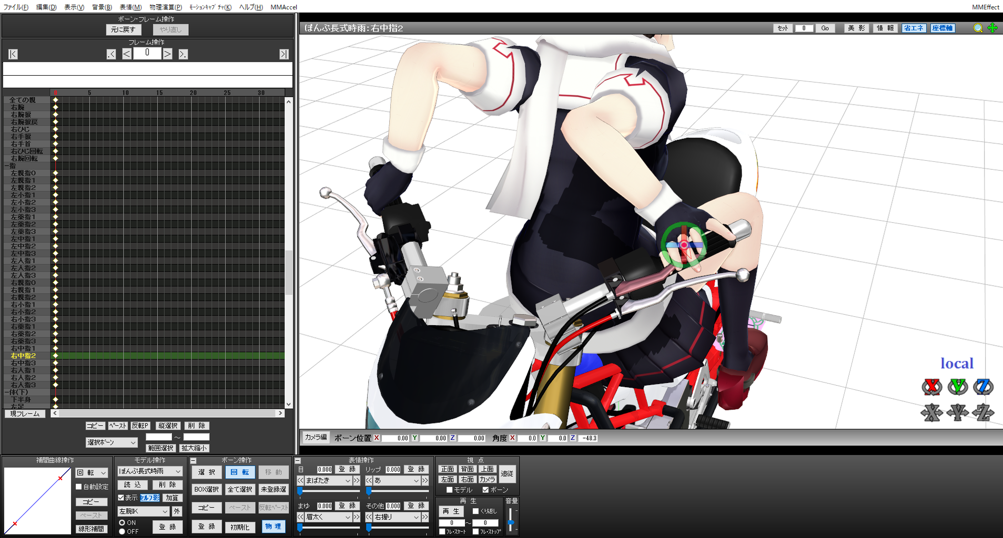
Task: Select the 右中指2 bone row in timeline
Action: coord(144,356)
